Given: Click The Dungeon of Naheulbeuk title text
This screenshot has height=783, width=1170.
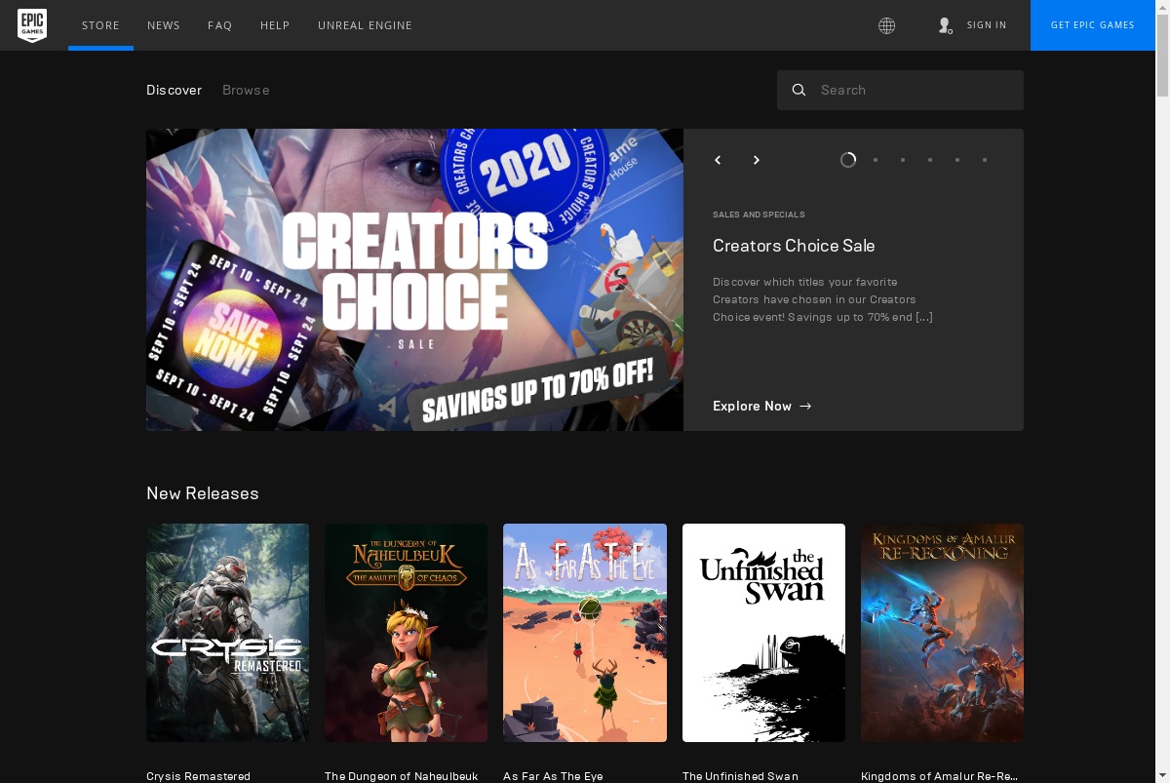Looking at the screenshot, I should point(401,776).
